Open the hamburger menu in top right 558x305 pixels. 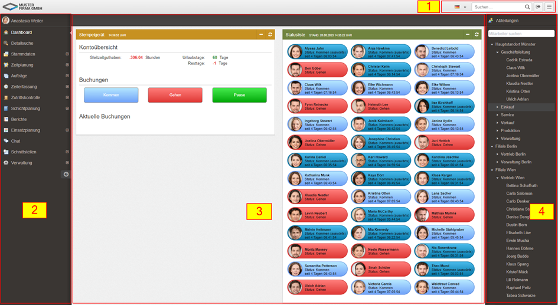[x=549, y=7]
